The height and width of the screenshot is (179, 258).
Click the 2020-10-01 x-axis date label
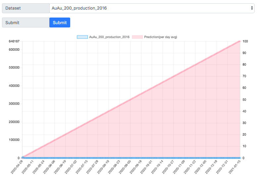tap(146, 167)
